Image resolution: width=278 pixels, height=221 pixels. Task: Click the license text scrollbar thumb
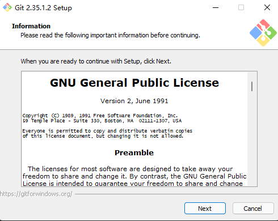[x=252, y=86]
